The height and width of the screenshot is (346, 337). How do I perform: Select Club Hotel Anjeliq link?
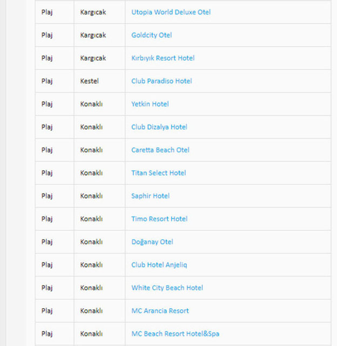(x=159, y=265)
